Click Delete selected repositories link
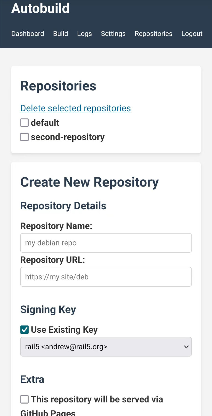The height and width of the screenshot is (416, 212). (x=75, y=108)
